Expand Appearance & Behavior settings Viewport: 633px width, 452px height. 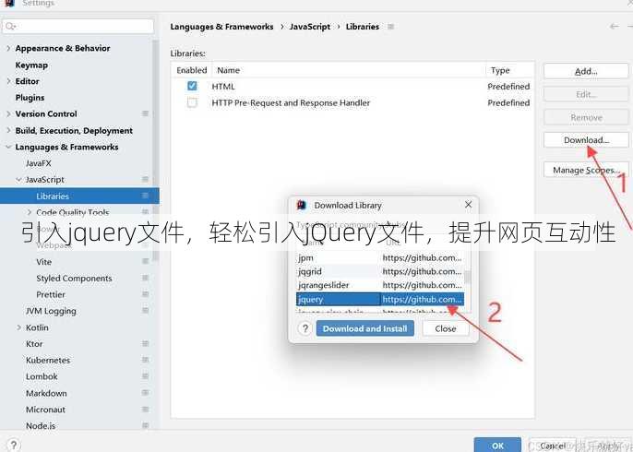(8, 48)
